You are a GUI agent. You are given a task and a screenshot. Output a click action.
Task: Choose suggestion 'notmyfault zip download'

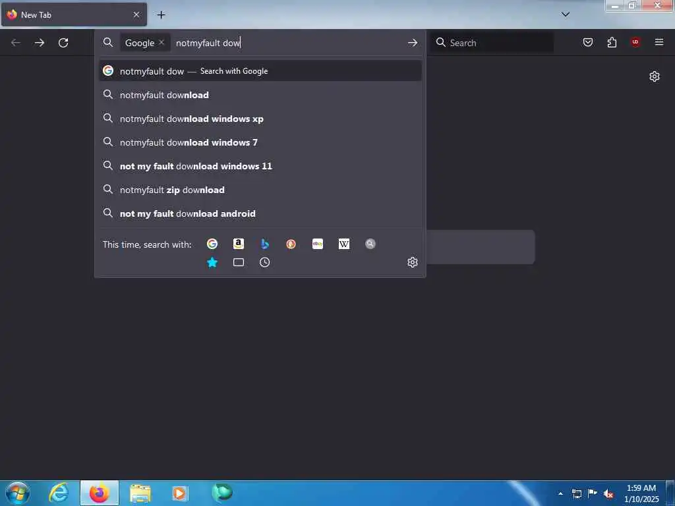pos(260,189)
